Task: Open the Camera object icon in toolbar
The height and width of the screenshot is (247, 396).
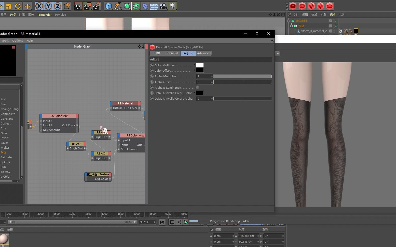Action: (163, 6)
